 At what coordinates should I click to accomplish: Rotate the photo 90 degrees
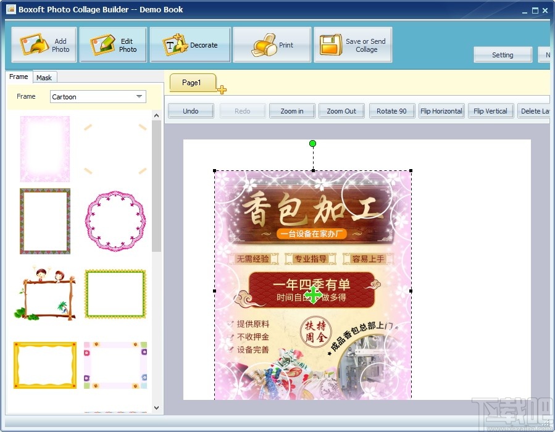point(391,110)
